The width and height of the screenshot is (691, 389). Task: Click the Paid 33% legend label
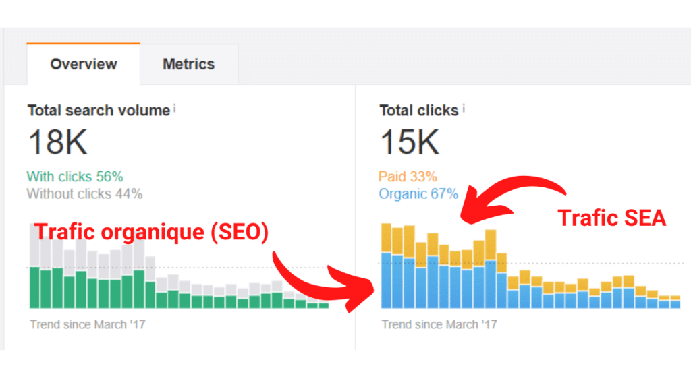408,177
